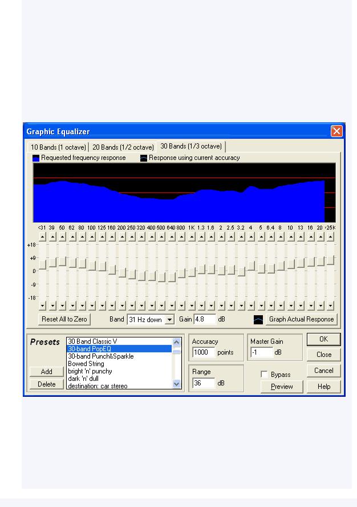The width and height of the screenshot is (357, 507).
Task: Click the up arrow above the 640 Hz band
Action: [172, 237]
